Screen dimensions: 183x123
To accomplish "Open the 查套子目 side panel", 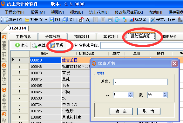I will click(x=4, y=98).
